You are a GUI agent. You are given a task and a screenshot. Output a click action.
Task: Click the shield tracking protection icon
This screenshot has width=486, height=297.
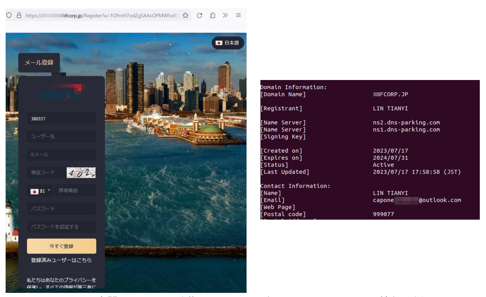pos(9,15)
